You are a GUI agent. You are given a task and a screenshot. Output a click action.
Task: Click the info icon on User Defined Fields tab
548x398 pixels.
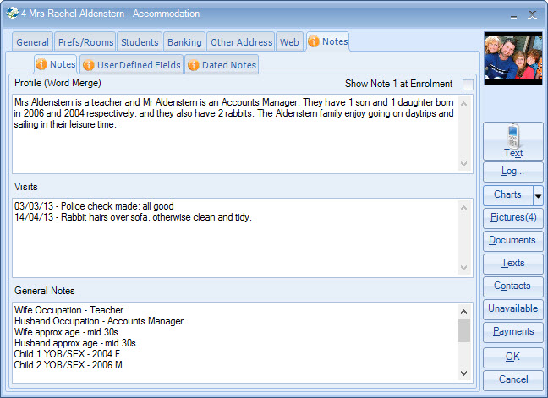(x=88, y=65)
